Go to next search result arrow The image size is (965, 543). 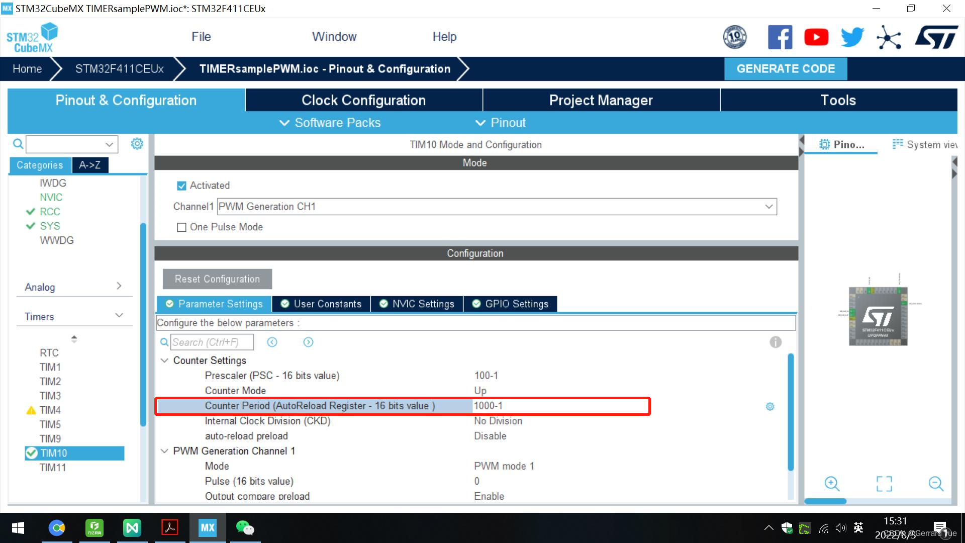click(308, 342)
